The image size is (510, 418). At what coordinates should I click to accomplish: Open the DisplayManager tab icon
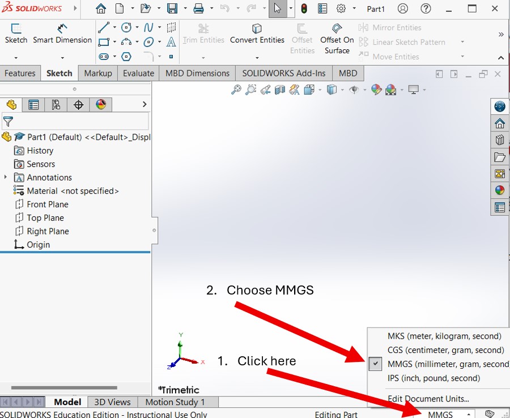point(101,105)
